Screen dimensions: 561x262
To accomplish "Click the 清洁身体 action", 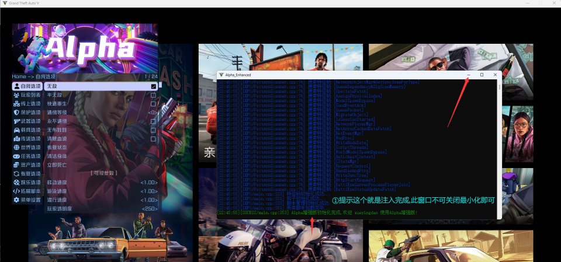I will pyautogui.click(x=57, y=156).
